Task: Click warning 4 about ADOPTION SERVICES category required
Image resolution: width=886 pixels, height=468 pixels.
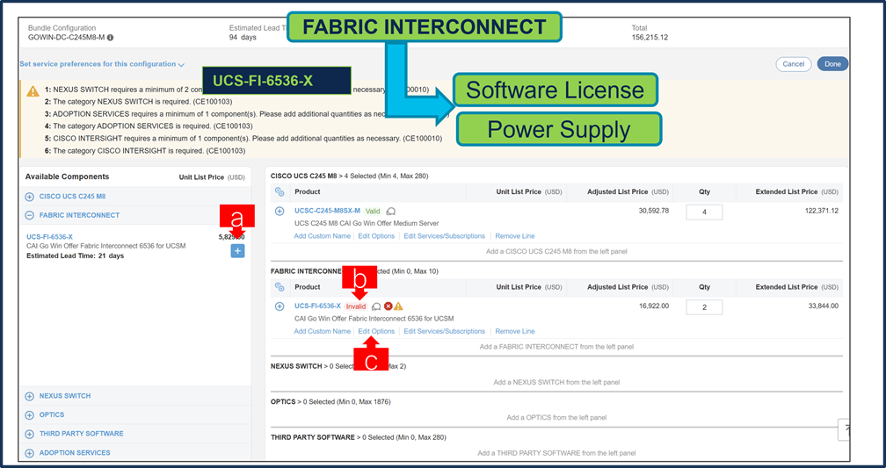Action: point(149,126)
